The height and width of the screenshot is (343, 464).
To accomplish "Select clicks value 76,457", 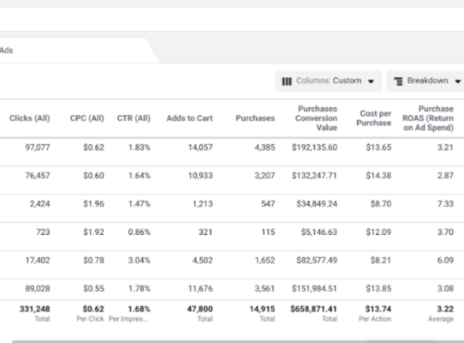I will [38, 176].
